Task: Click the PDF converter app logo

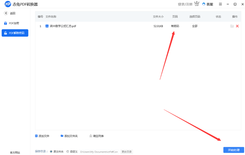Action: [x=8, y=4]
